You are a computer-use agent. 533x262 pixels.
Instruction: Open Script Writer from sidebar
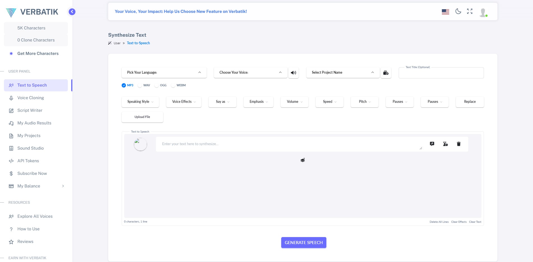coord(36,110)
